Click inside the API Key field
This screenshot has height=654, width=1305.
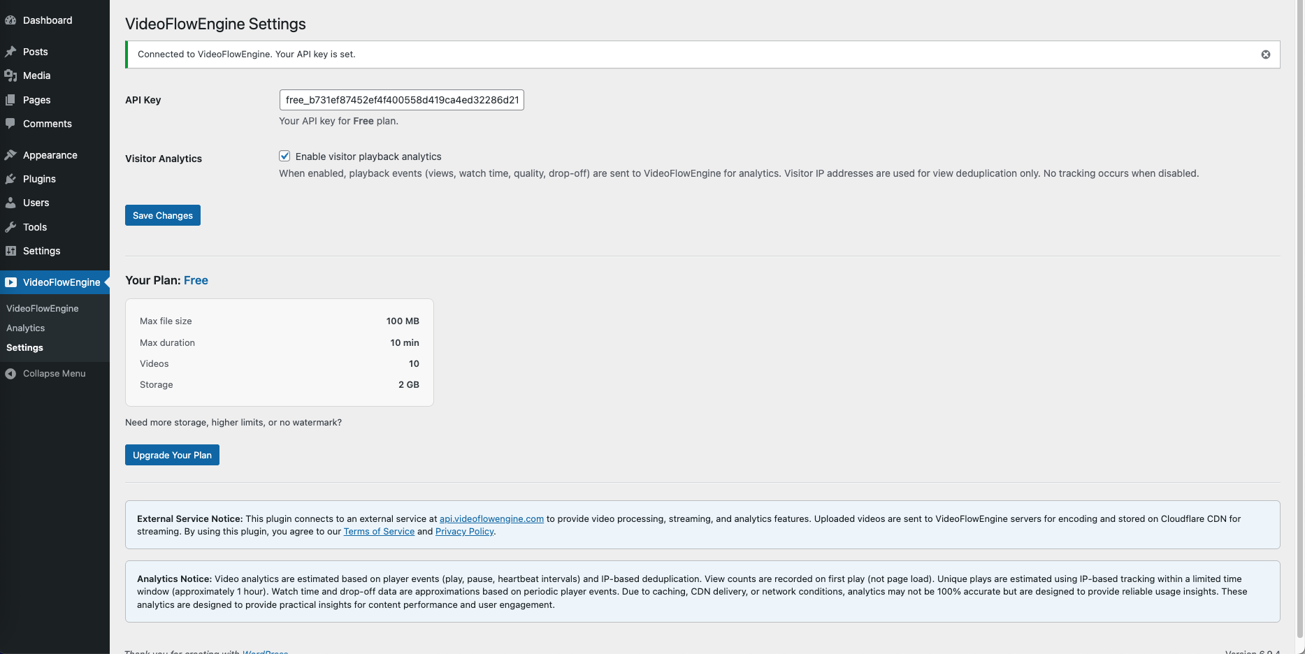point(401,100)
